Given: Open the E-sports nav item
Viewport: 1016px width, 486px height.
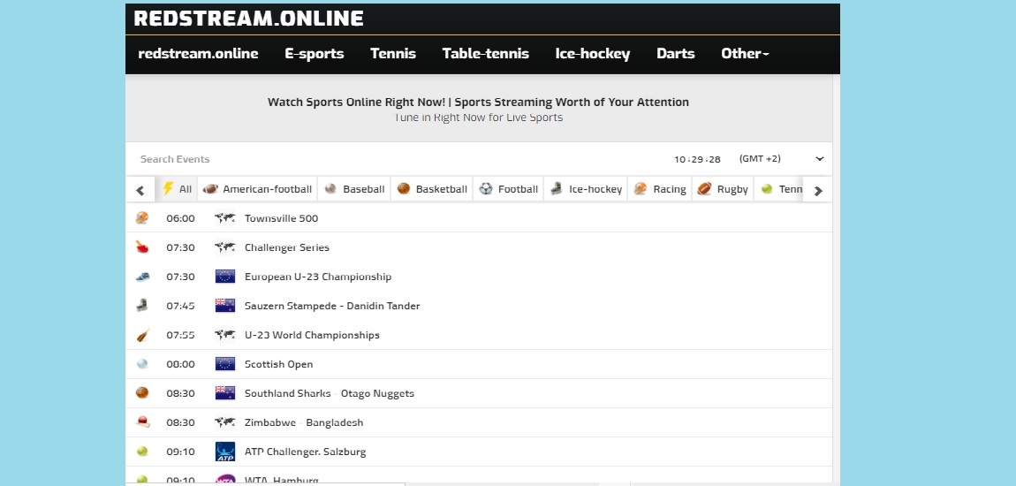Looking at the screenshot, I should (315, 54).
